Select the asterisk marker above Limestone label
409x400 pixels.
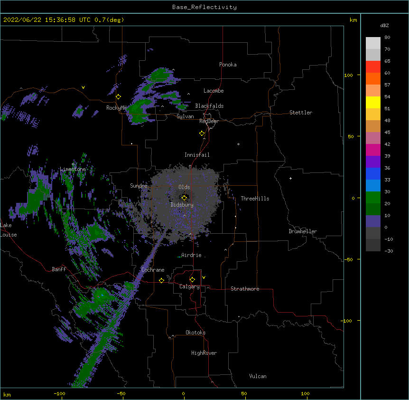[x=73, y=164]
